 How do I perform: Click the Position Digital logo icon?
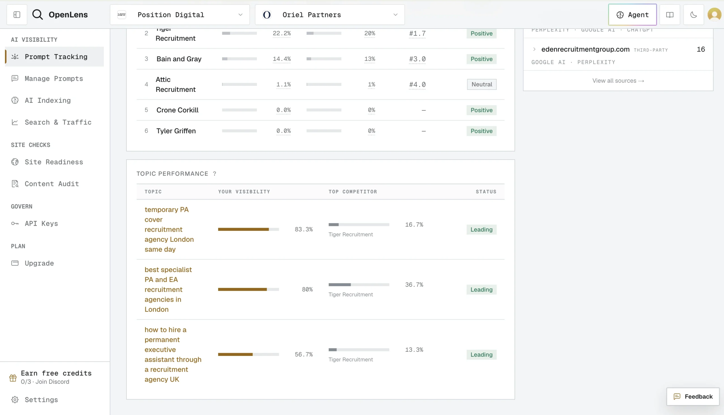(x=122, y=14)
